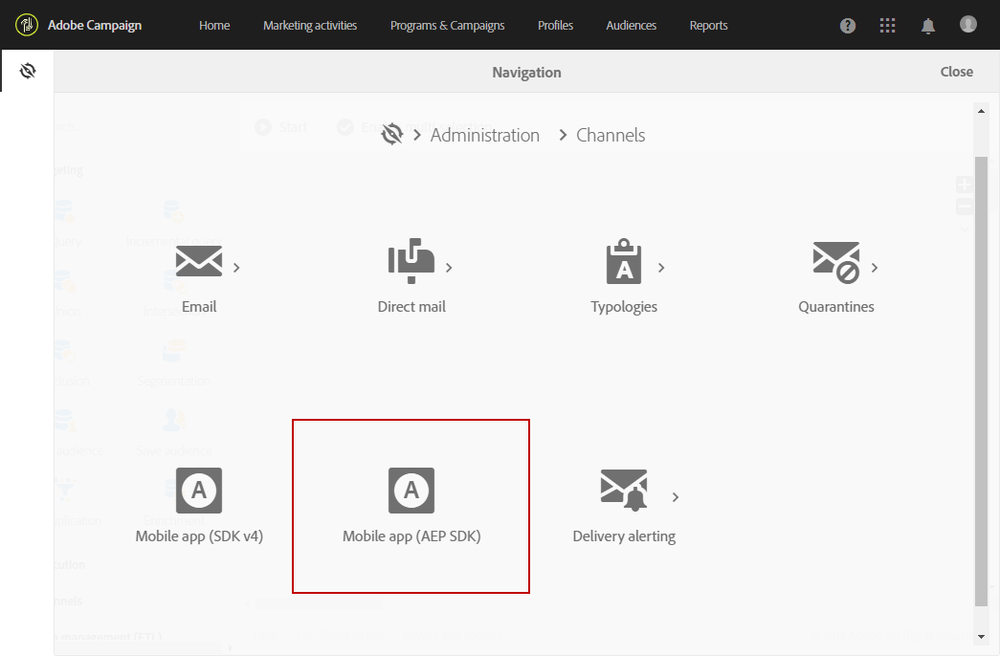The width and height of the screenshot is (1000, 656).
Task: Open the Quarantines blocked envelope icon
Action: (836, 262)
